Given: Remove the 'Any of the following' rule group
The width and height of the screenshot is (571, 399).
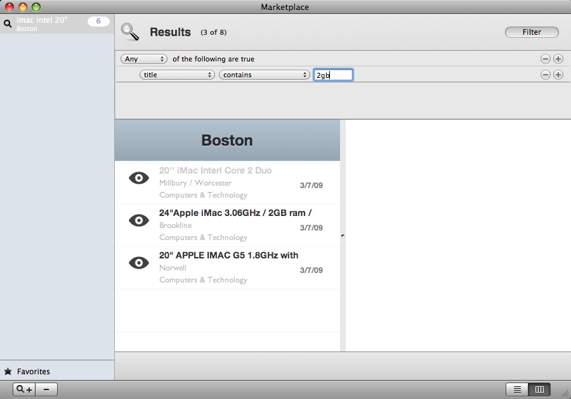Looking at the screenshot, I should pos(545,59).
